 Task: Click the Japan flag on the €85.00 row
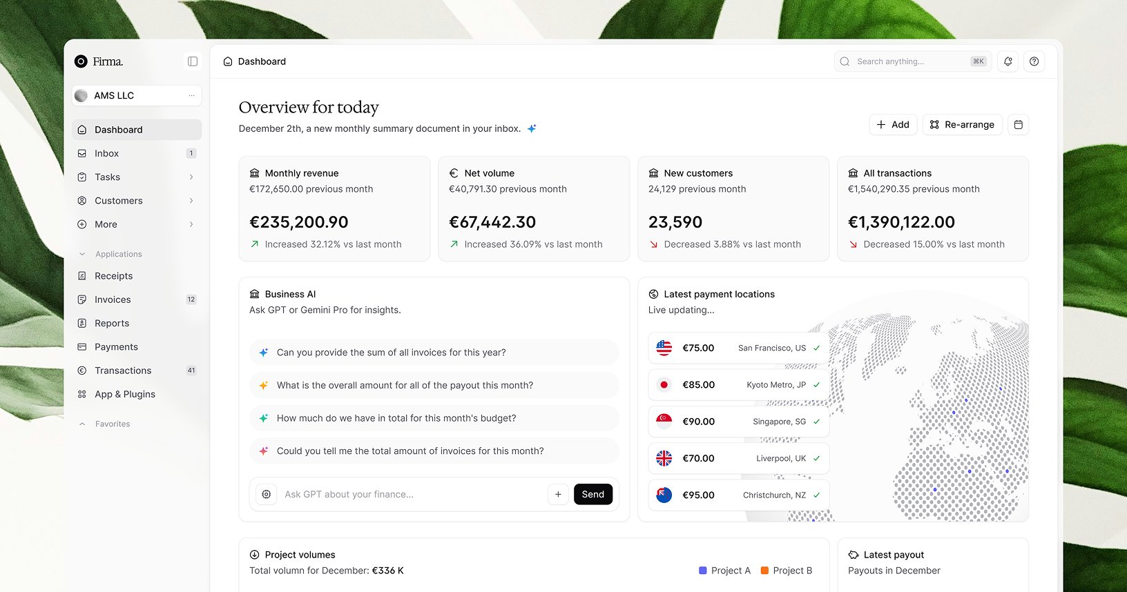click(664, 384)
